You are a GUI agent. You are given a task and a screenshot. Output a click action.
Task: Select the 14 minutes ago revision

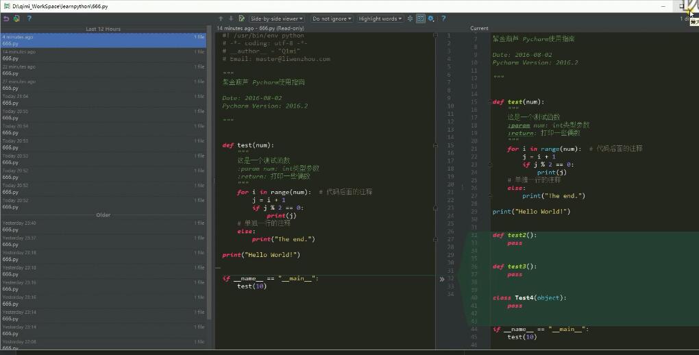point(103,56)
